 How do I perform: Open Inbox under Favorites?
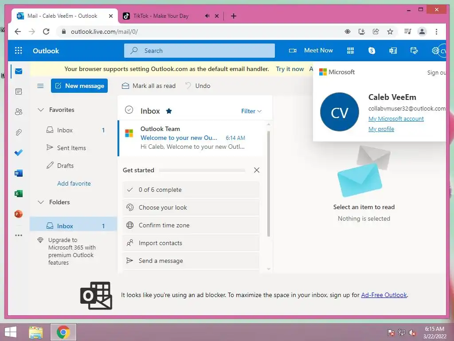coord(73,130)
